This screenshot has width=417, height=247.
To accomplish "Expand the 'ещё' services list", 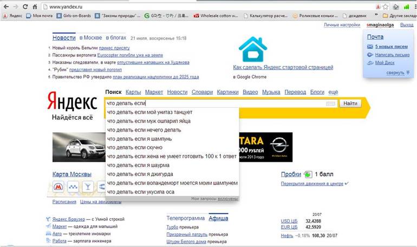I will 333,92.
